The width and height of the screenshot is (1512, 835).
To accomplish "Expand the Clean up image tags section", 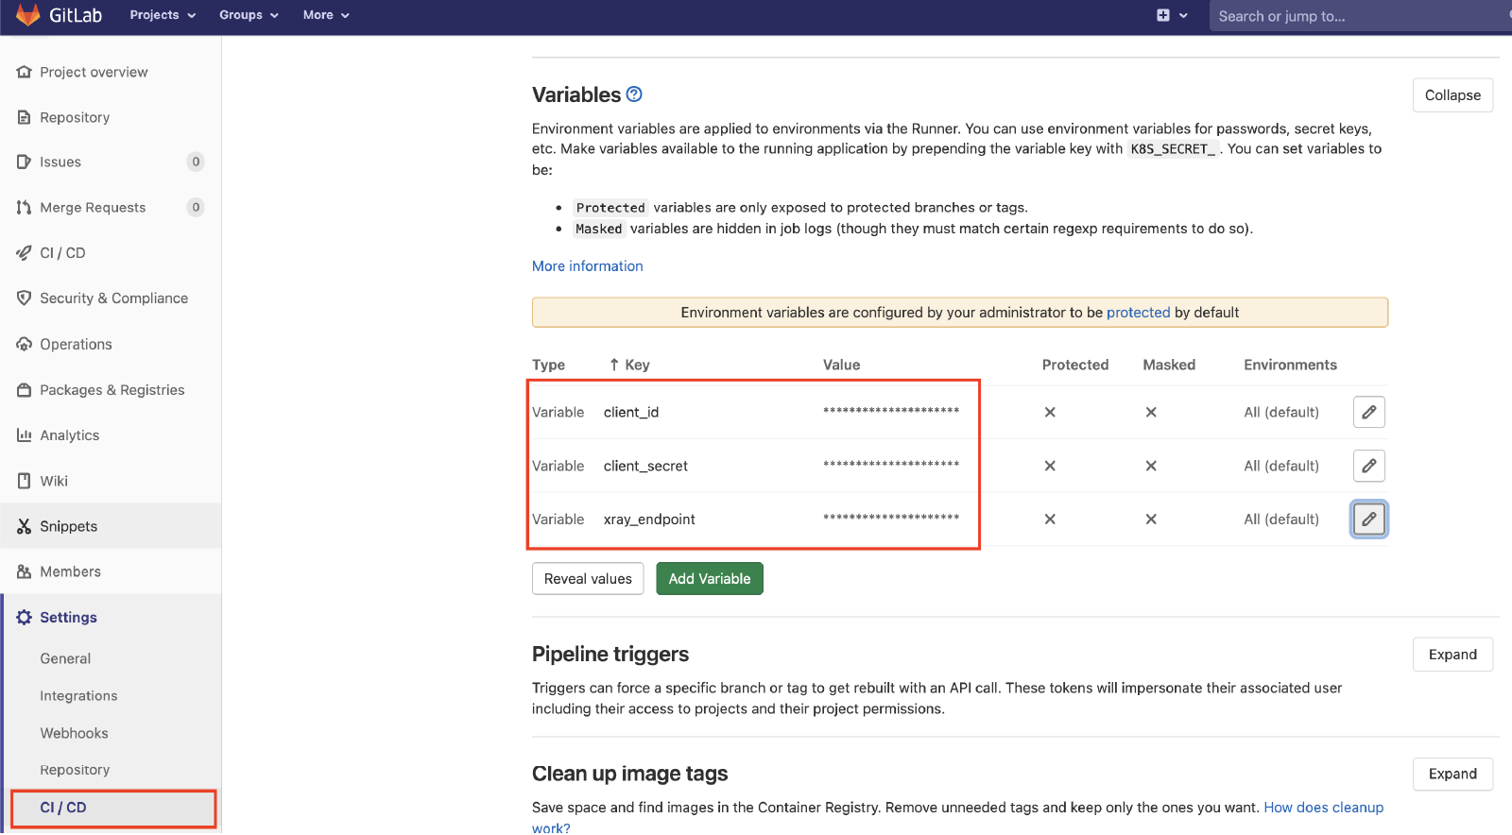I will pyautogui.click(x=1452, y=775).
